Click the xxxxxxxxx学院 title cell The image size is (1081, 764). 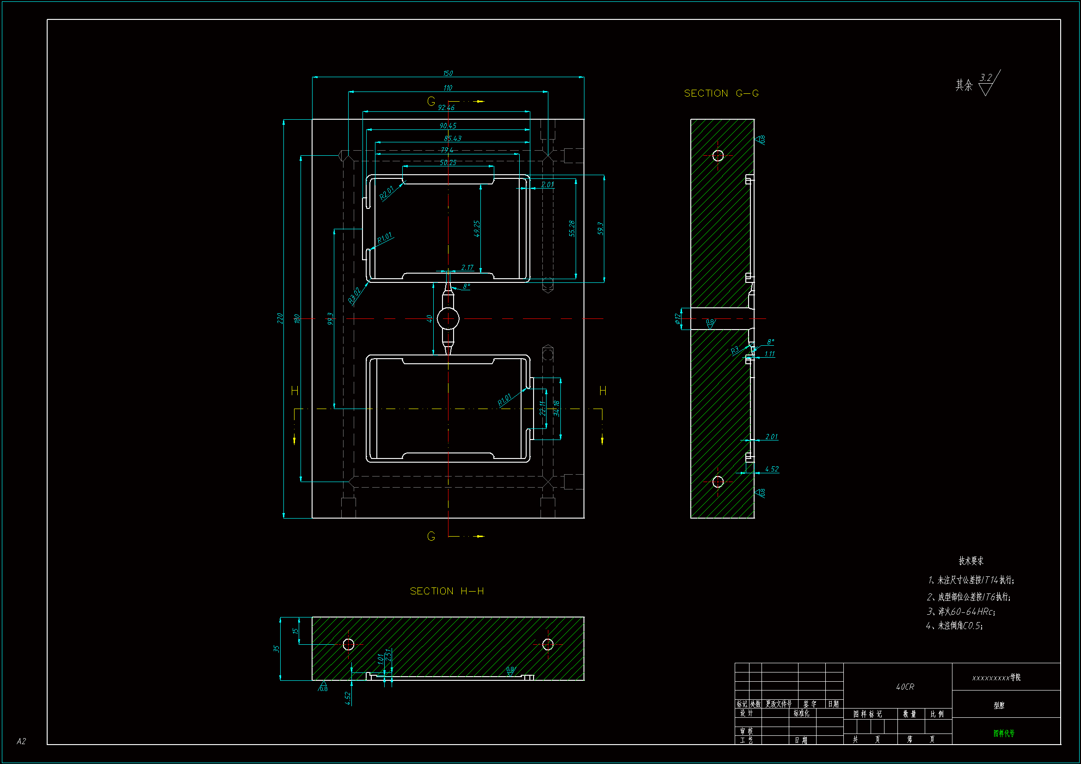996,678
